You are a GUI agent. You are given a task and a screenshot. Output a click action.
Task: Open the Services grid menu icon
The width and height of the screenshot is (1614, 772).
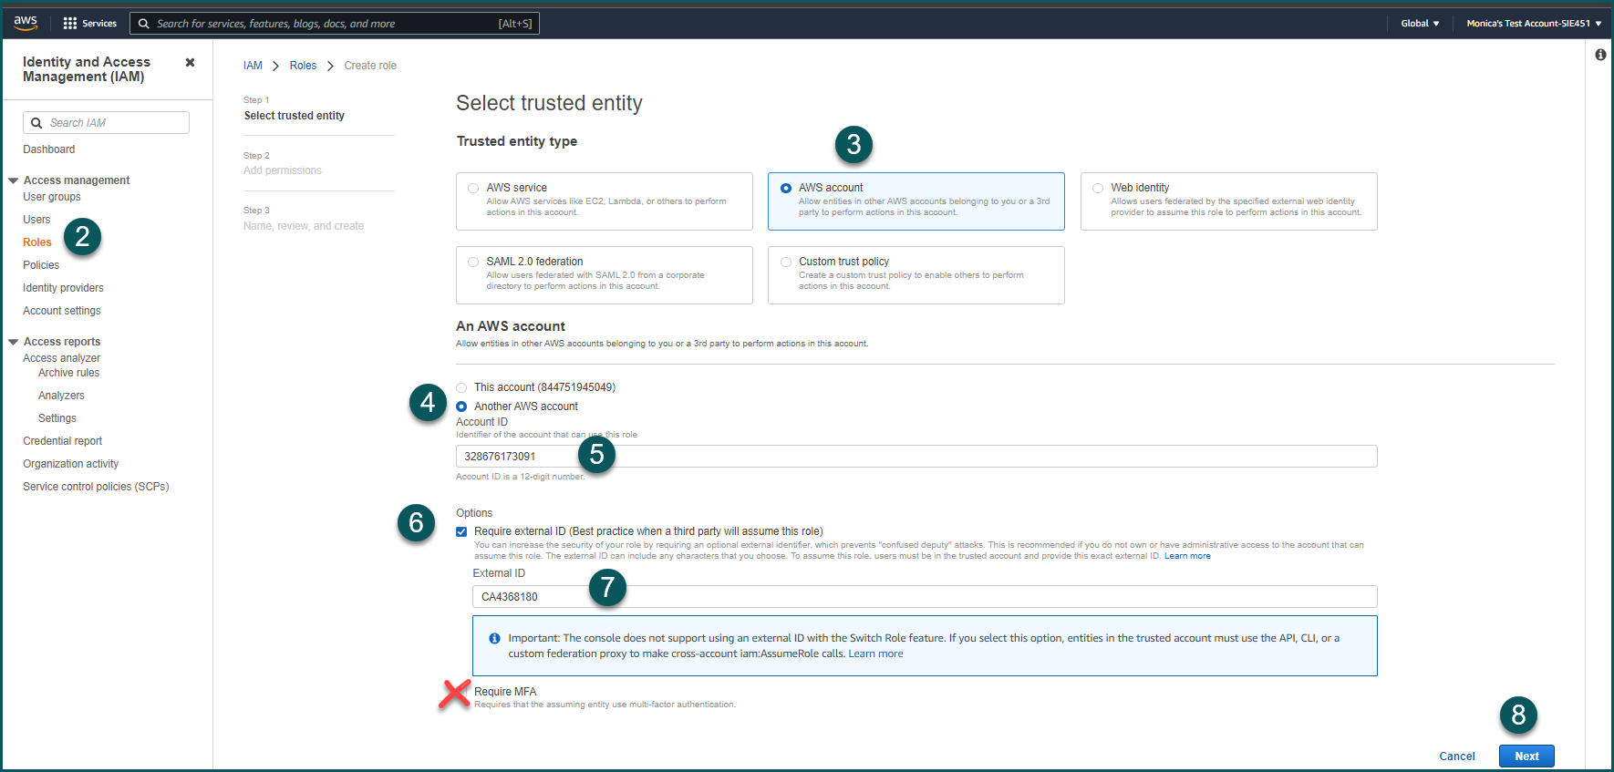[x=70, y=24]
